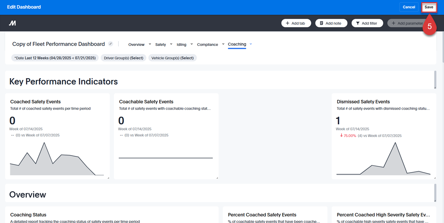This screenshot has height=223, width=444.
Task: Cancel editing the dashboard
Action: 409,7
